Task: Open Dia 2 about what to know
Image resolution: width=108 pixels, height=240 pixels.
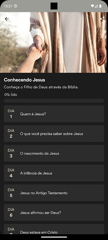Action: click(x=54, y=133)
